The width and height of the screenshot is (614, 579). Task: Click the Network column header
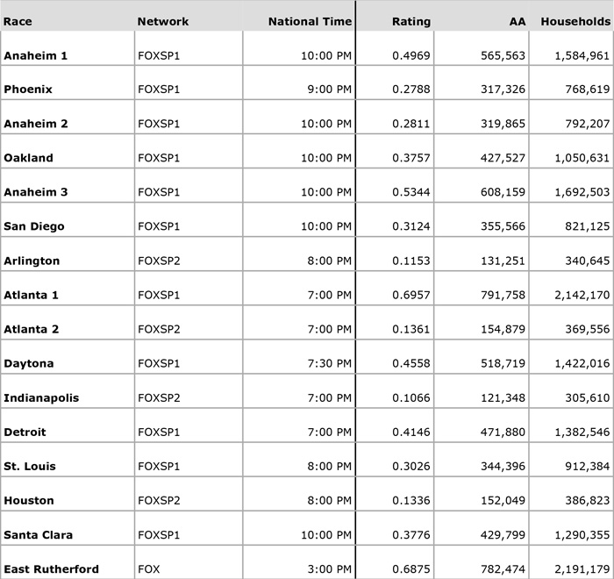click(x=157, y=21)
